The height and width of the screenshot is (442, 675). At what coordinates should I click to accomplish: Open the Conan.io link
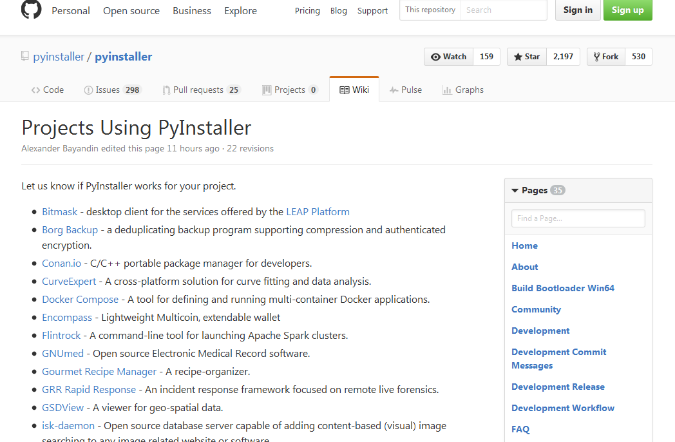pyautogui.click(x=61, y=264)
